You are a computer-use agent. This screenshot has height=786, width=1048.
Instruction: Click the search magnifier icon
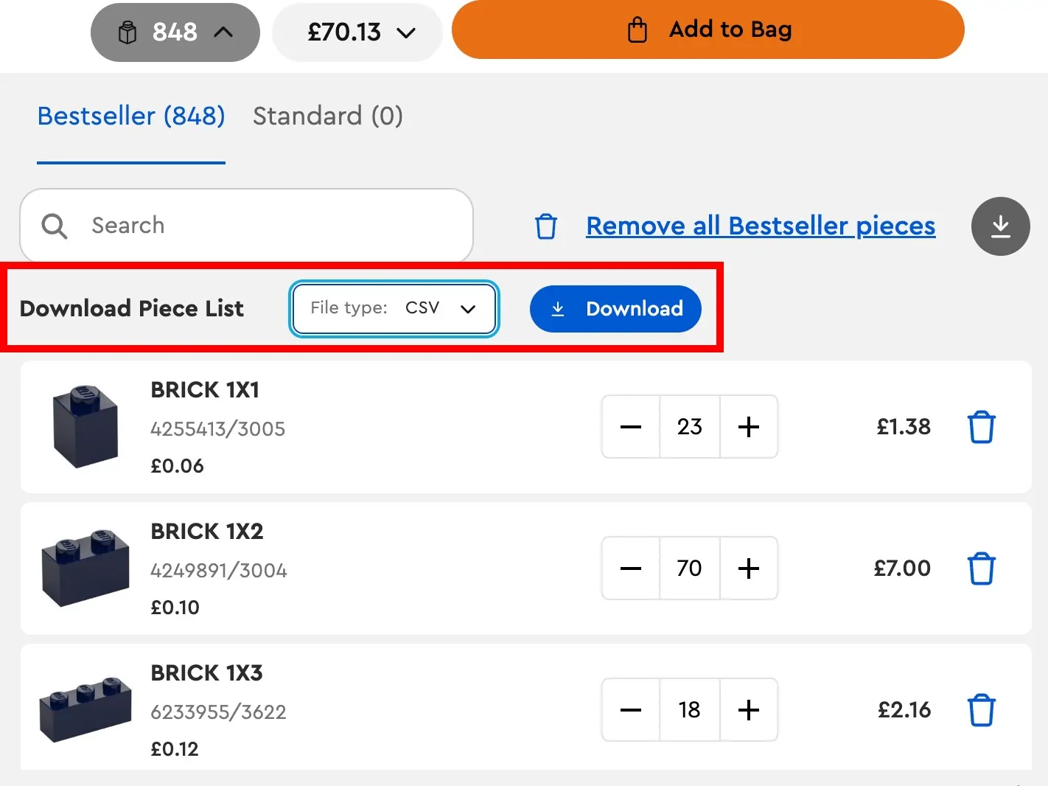click(x=53, y=226)
